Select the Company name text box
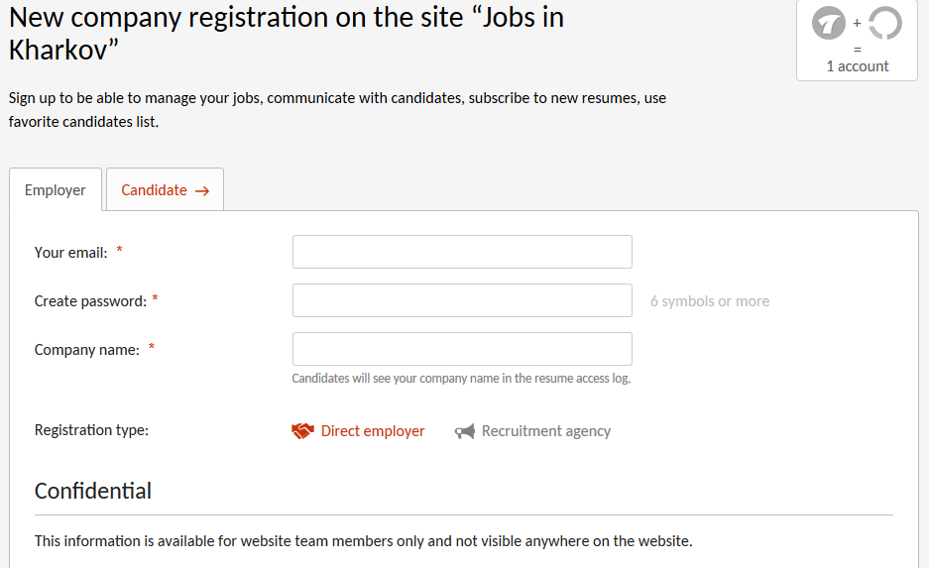Image resolution: width=929 pixels, height=568 pixels. (x=462, y=349)
